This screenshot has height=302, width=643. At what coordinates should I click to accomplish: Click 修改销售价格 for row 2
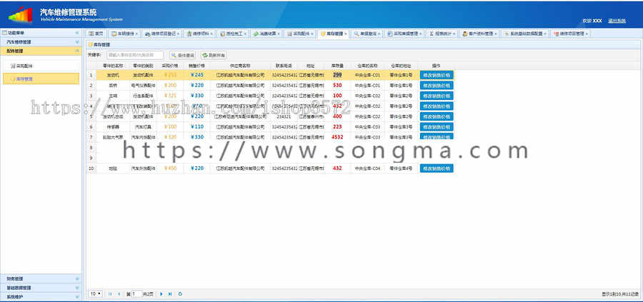(x=437, y=85)
